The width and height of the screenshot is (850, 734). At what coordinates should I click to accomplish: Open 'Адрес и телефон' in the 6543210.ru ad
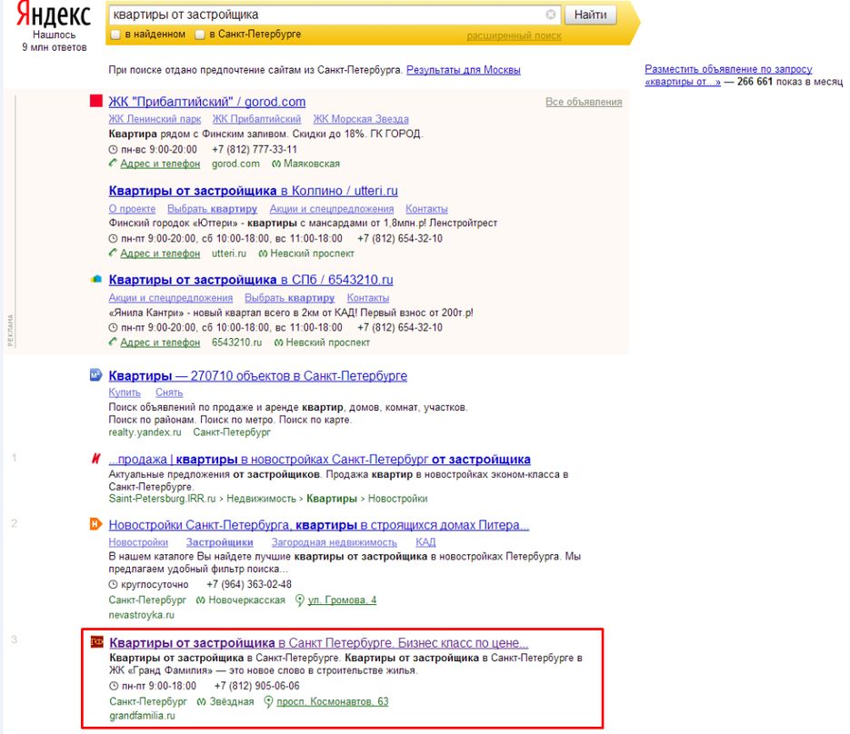click(x=160, y=342)
